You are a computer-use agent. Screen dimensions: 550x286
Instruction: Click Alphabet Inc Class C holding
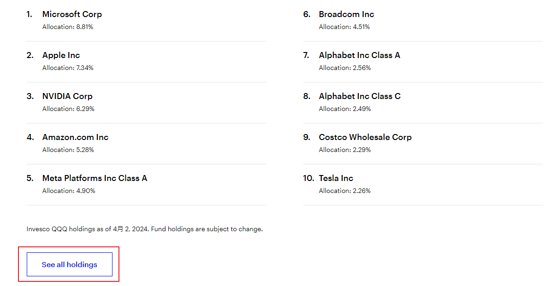click(360, 96)
